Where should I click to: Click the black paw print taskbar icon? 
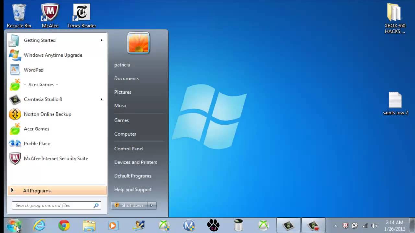(213, 225)
